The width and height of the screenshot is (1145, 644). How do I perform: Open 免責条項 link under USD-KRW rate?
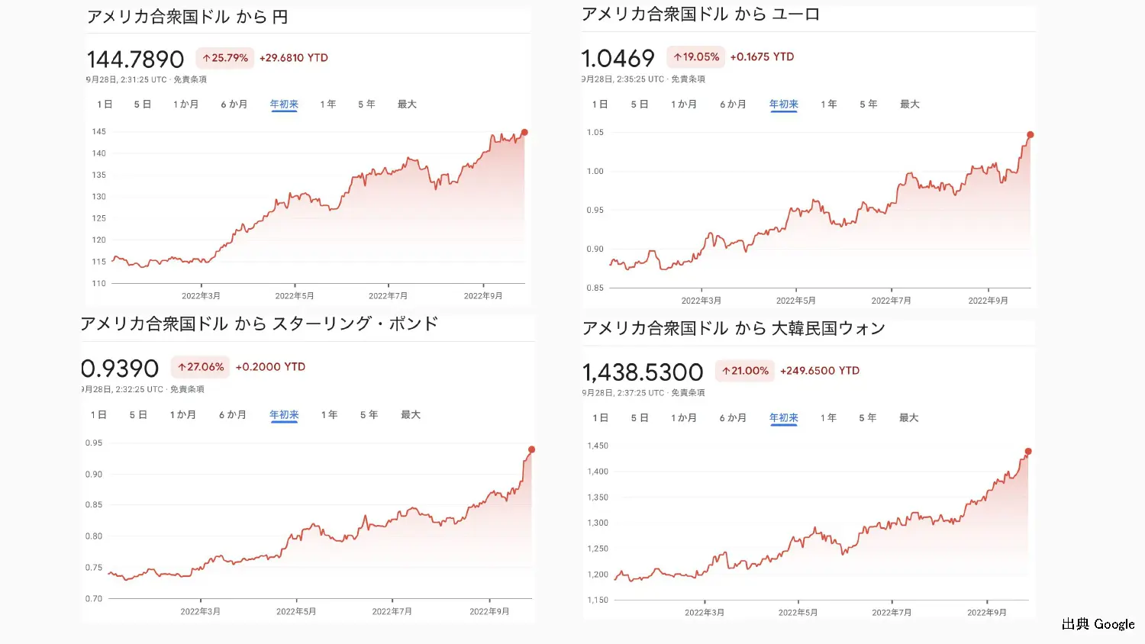pyautogui.click(x=689, y=393)
